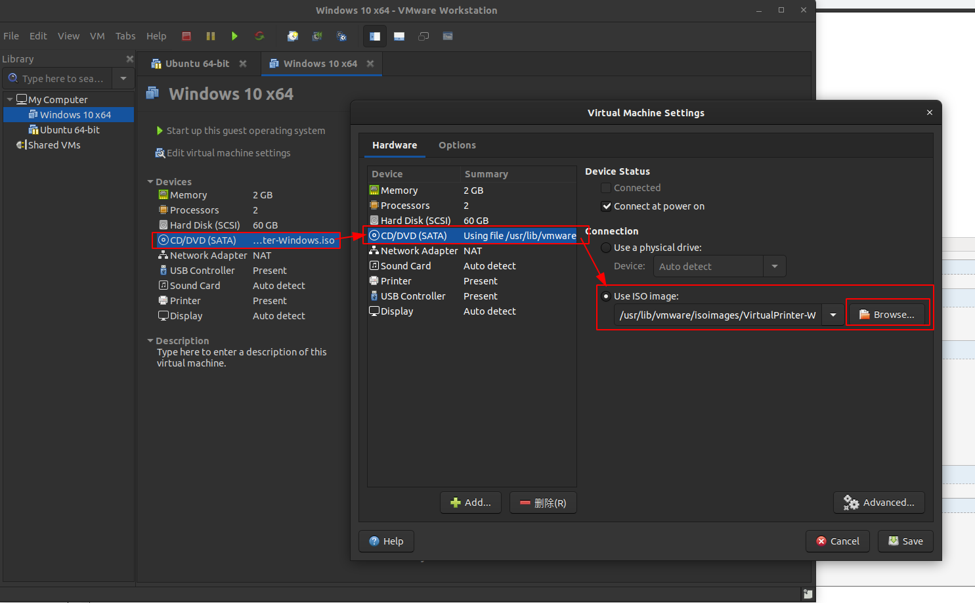The width and height of the screenshot is (975, 603).
Task: Switch to the Hardware tab in settings
Action: [395, 145]
